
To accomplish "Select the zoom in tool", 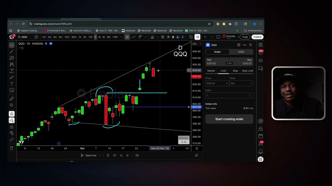I will point(12,105).
